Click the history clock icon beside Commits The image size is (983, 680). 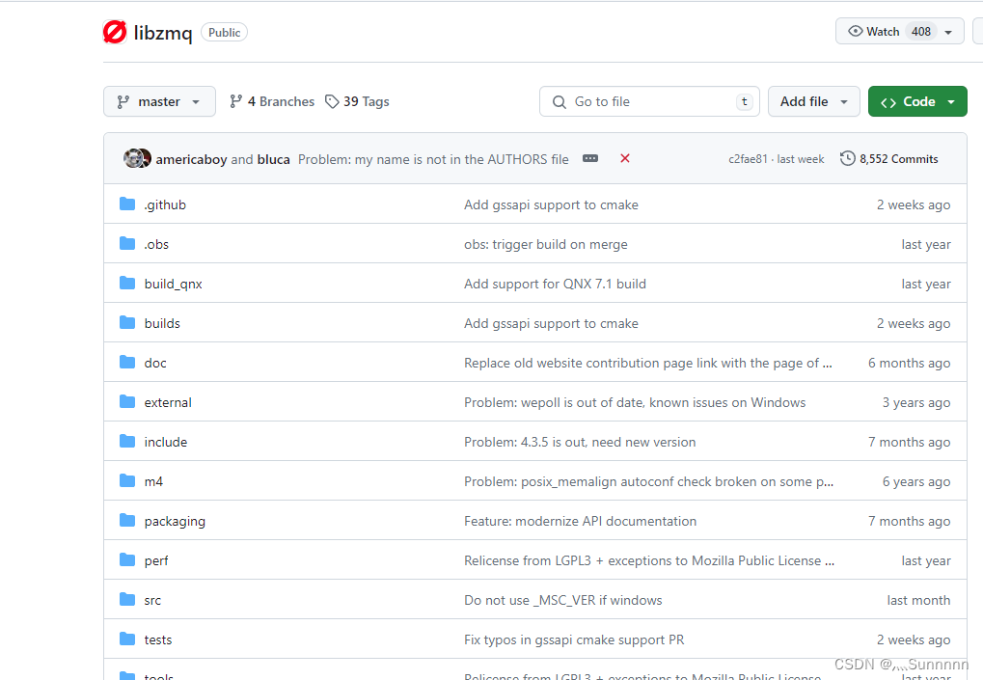coord(847,158)
